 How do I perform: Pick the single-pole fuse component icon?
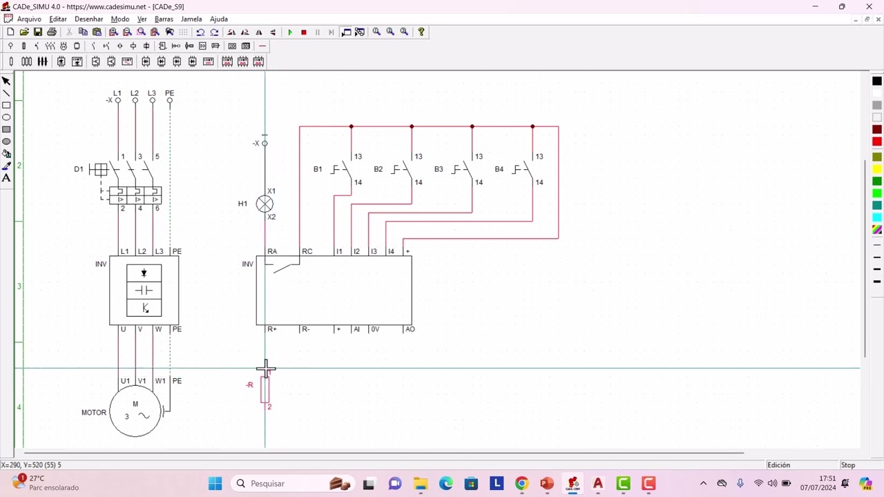coord(11,61)
